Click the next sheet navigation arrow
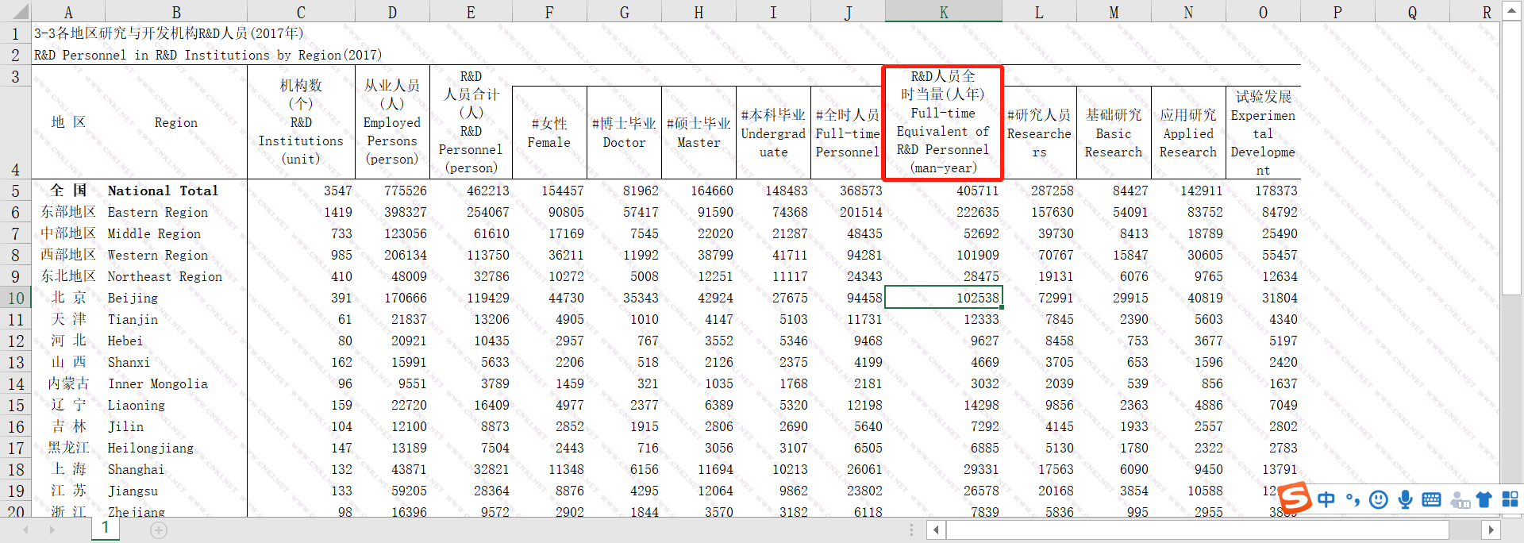1524x543 pixels. (x=52, y=530)
